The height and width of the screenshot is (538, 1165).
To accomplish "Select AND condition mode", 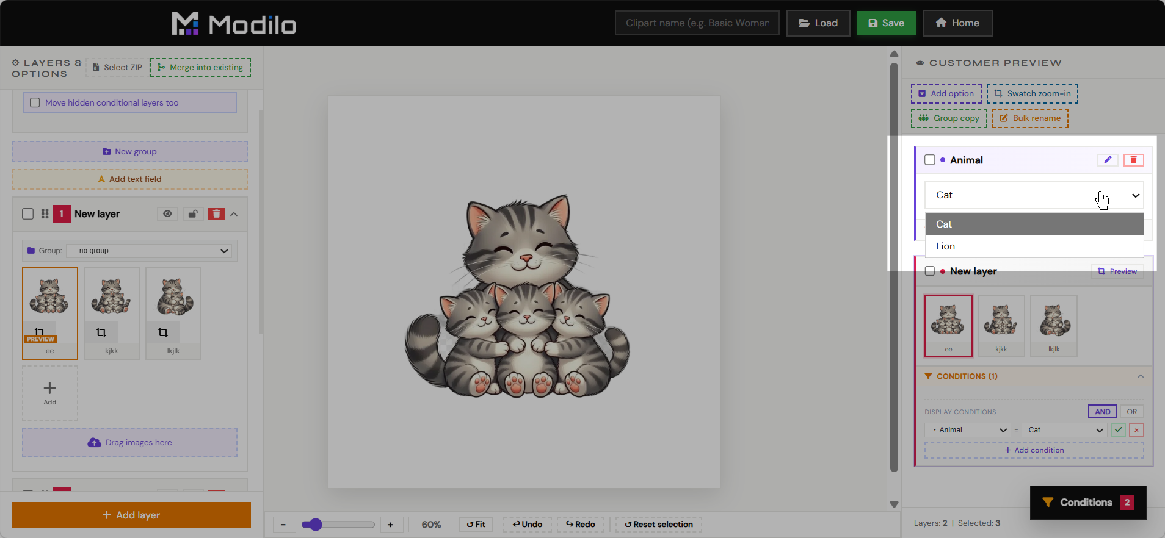I will point(1103,412).
